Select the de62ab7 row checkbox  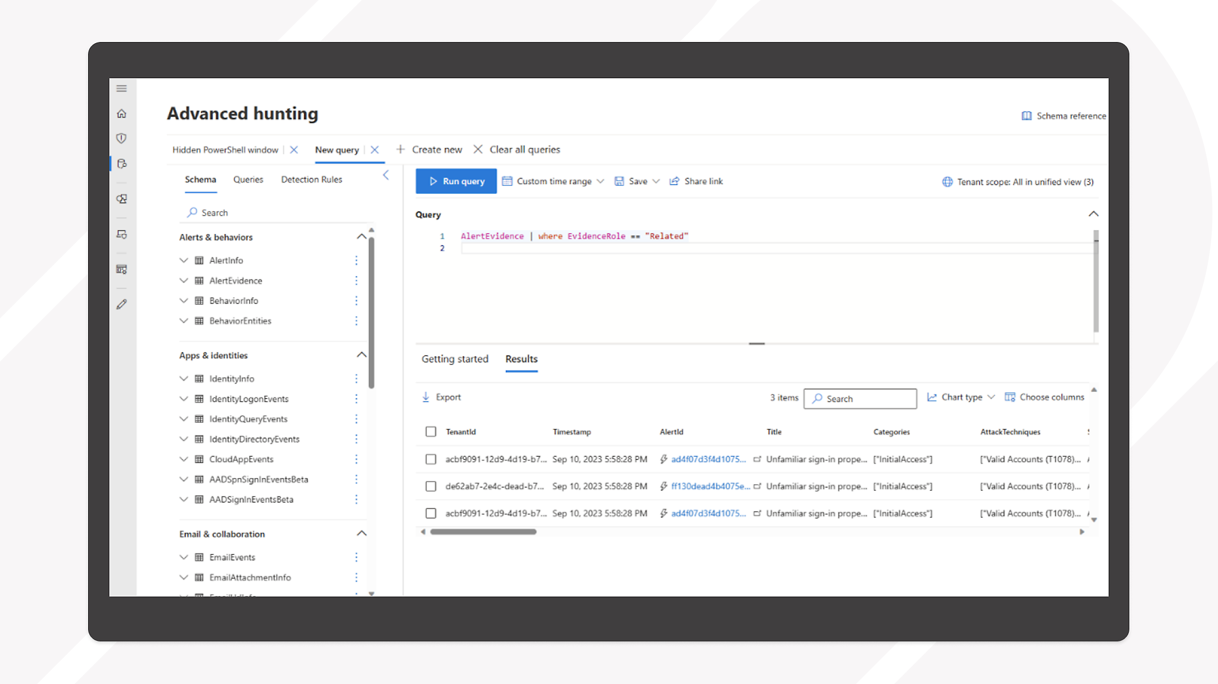pyautogui.click(x=431, y=486)
